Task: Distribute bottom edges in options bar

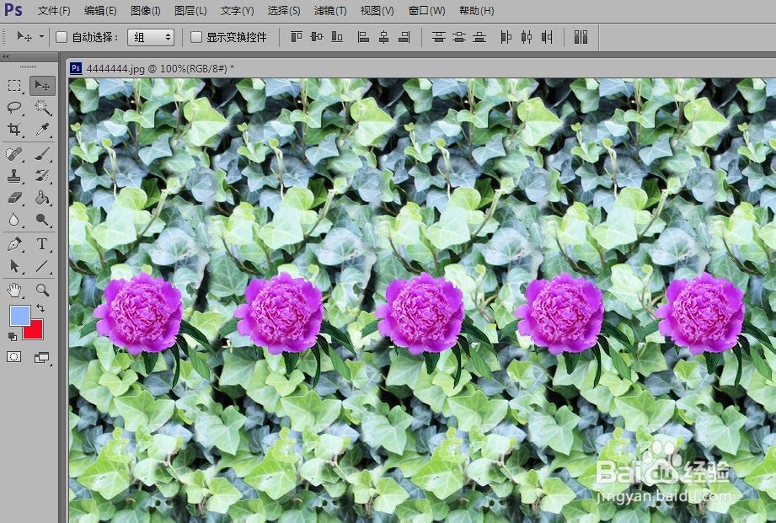Action: click(x=479, y=36)
